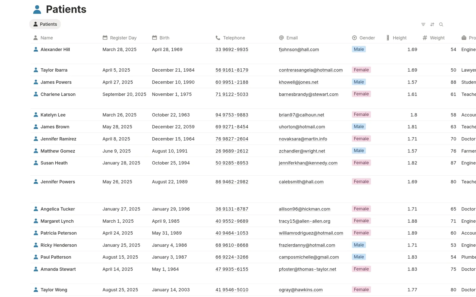This screenshot has height=297, width=476.
Task: Open the Katelyn Lee patient record
Action: [53, 115]
